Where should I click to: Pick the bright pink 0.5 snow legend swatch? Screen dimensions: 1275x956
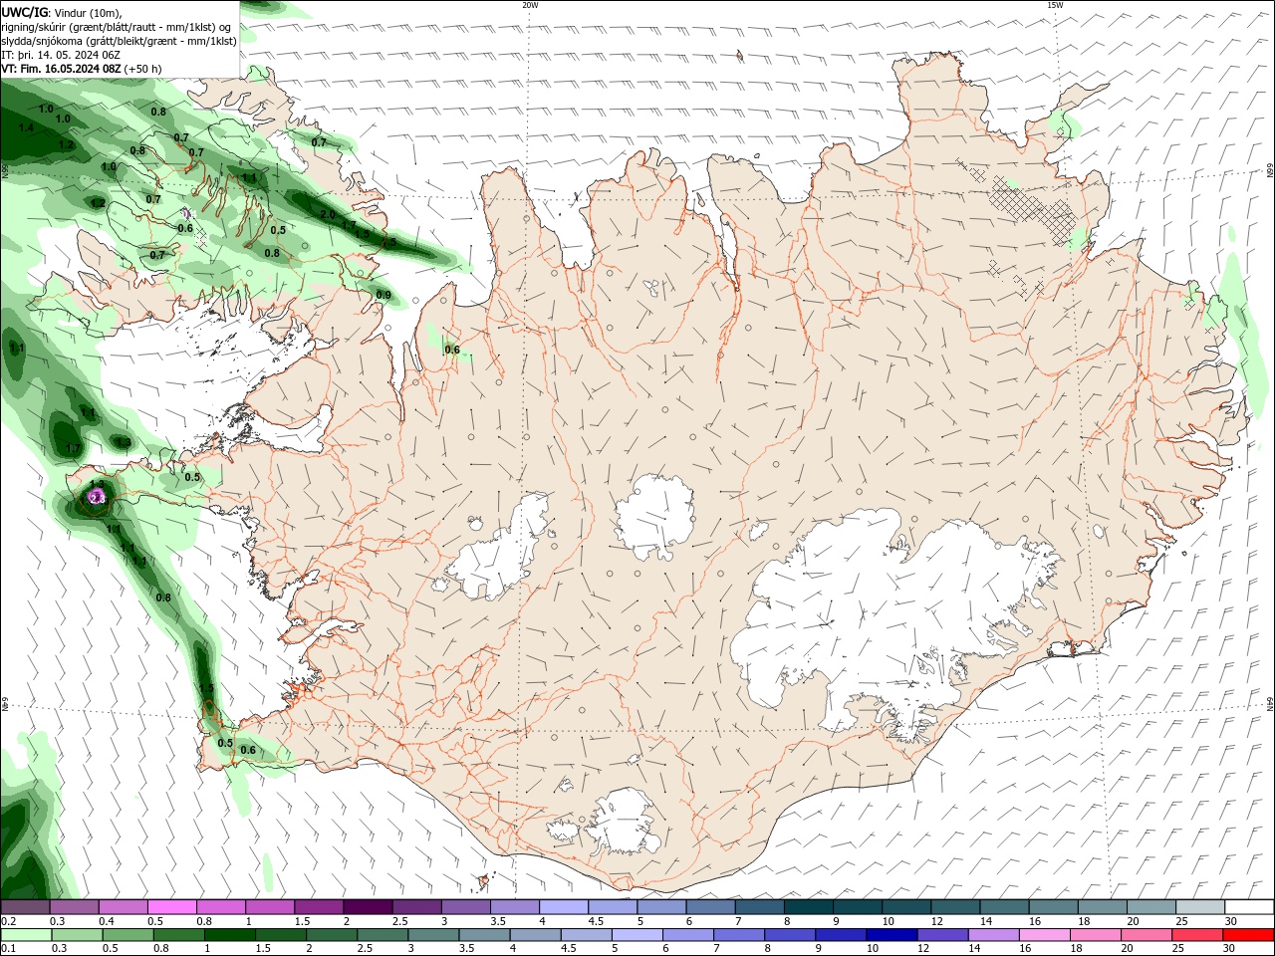coord(171,907)
